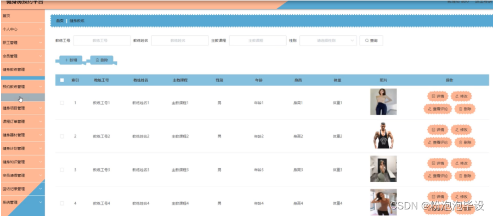Open the 性别 gender dropdown

[328, 41]
